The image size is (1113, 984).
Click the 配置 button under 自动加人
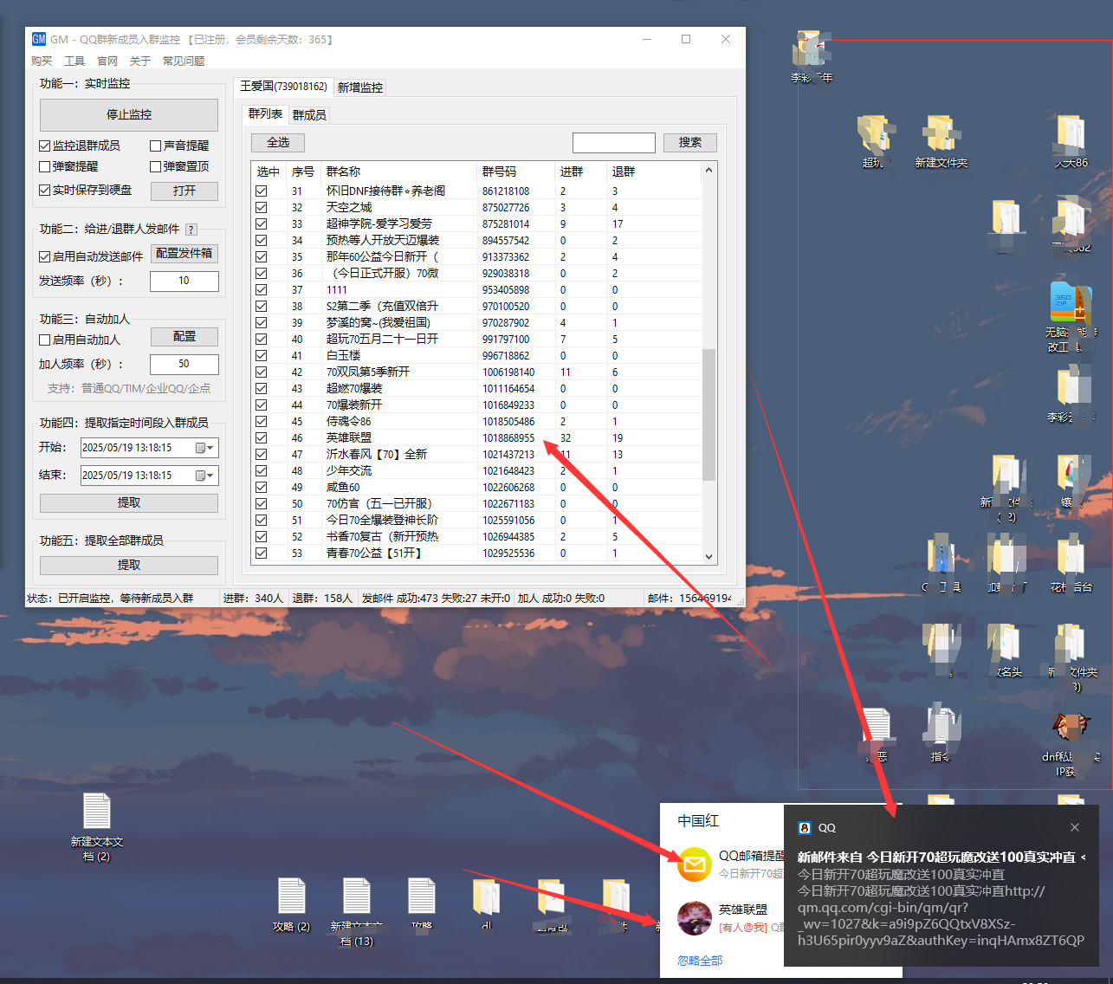(184, 336)
